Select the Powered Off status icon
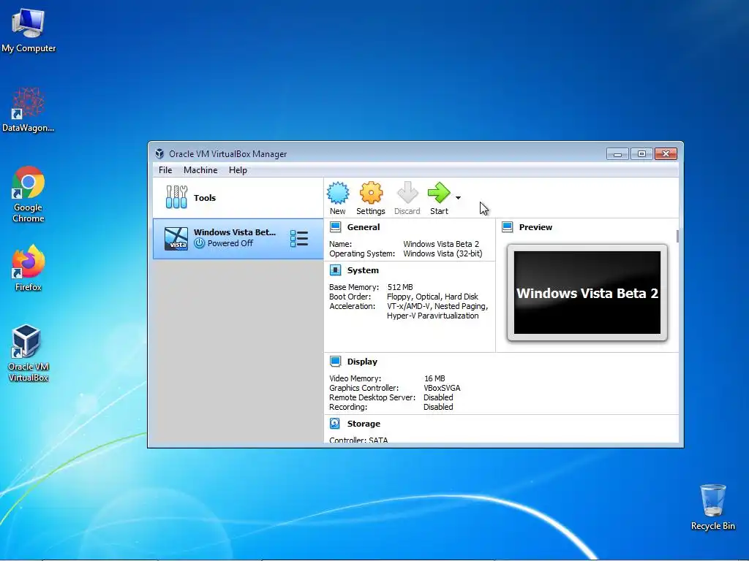Viewport: 749px width, 561px height. pos(199,243)
